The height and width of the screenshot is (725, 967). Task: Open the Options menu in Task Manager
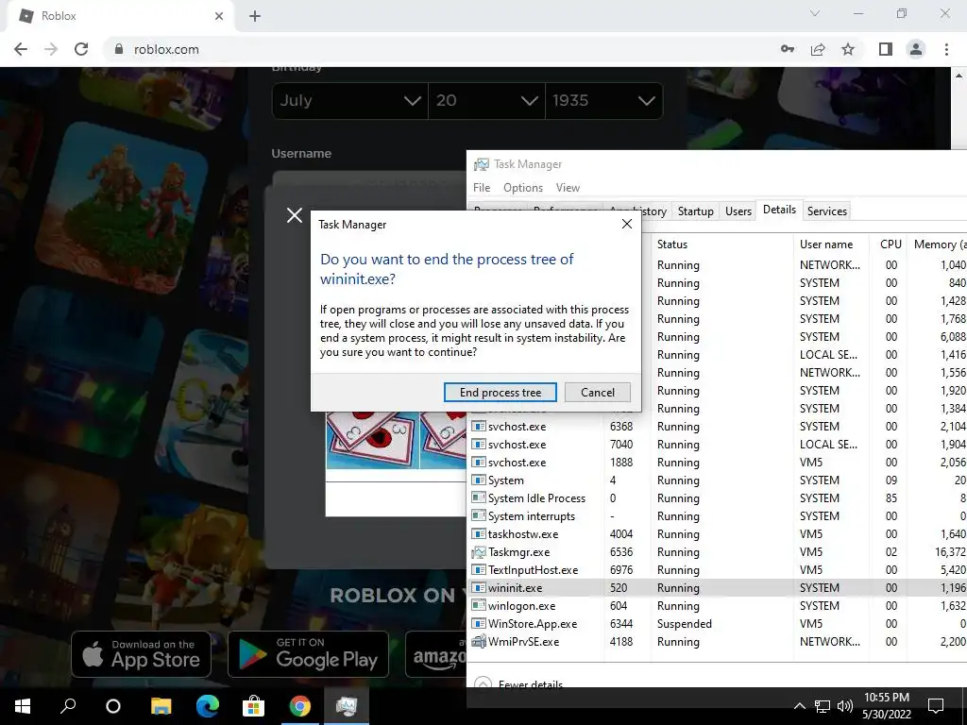point(523,188)
